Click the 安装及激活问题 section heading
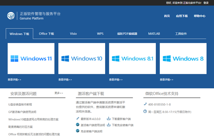 click(24, 94)
